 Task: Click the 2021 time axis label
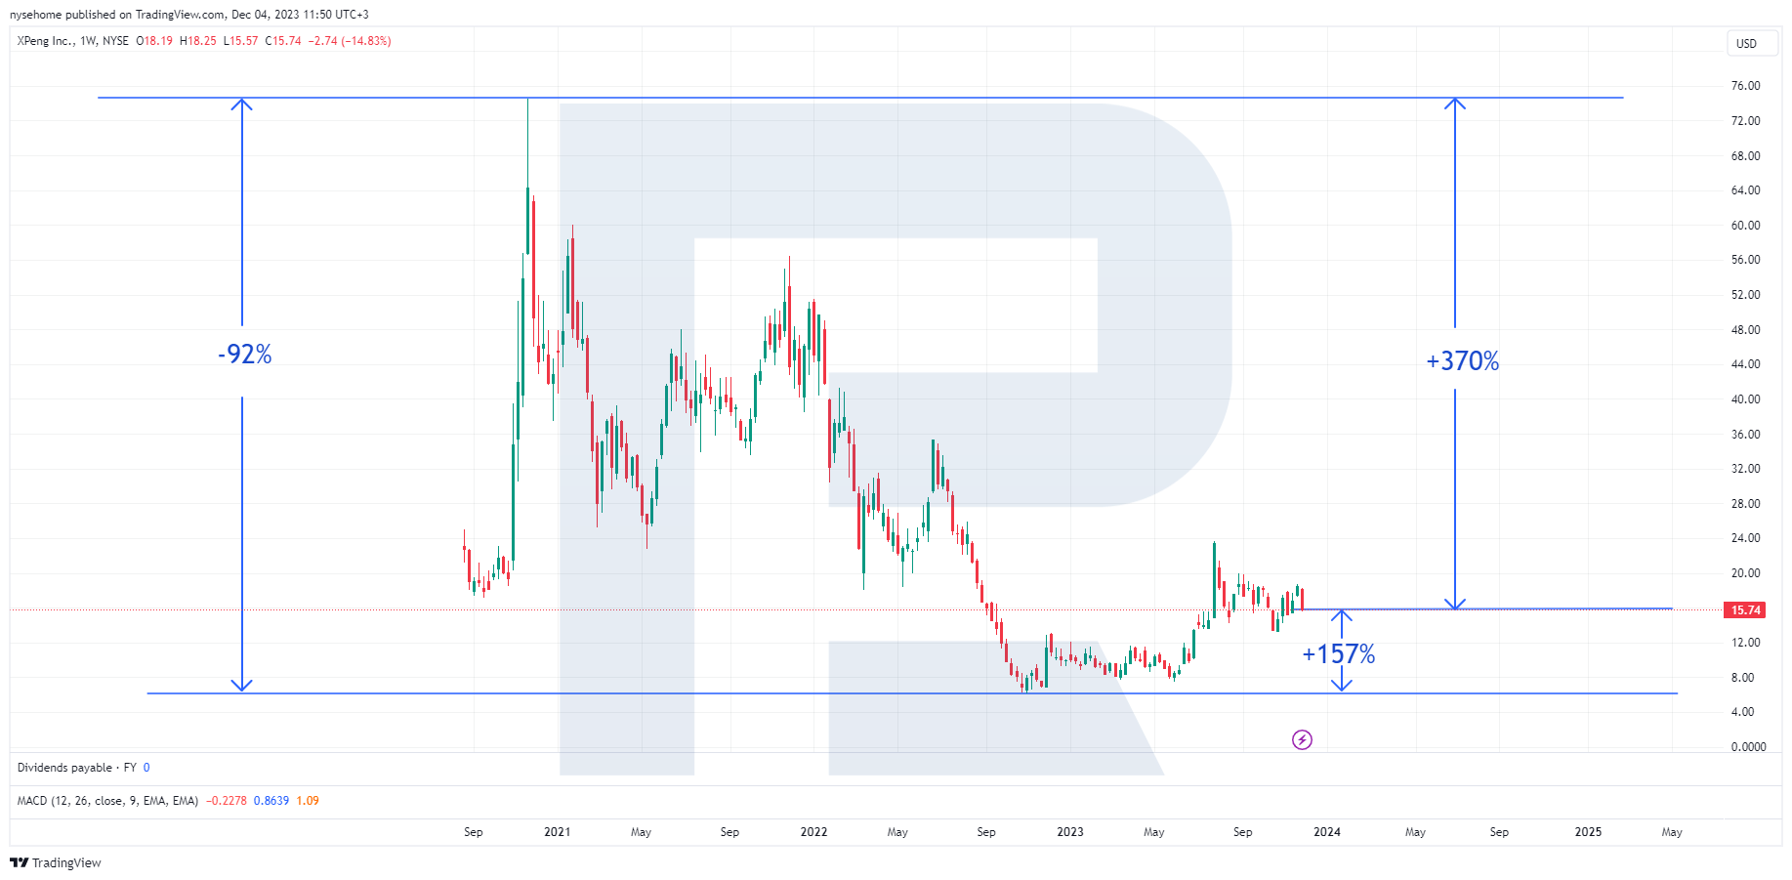click(x=557, y=832)
